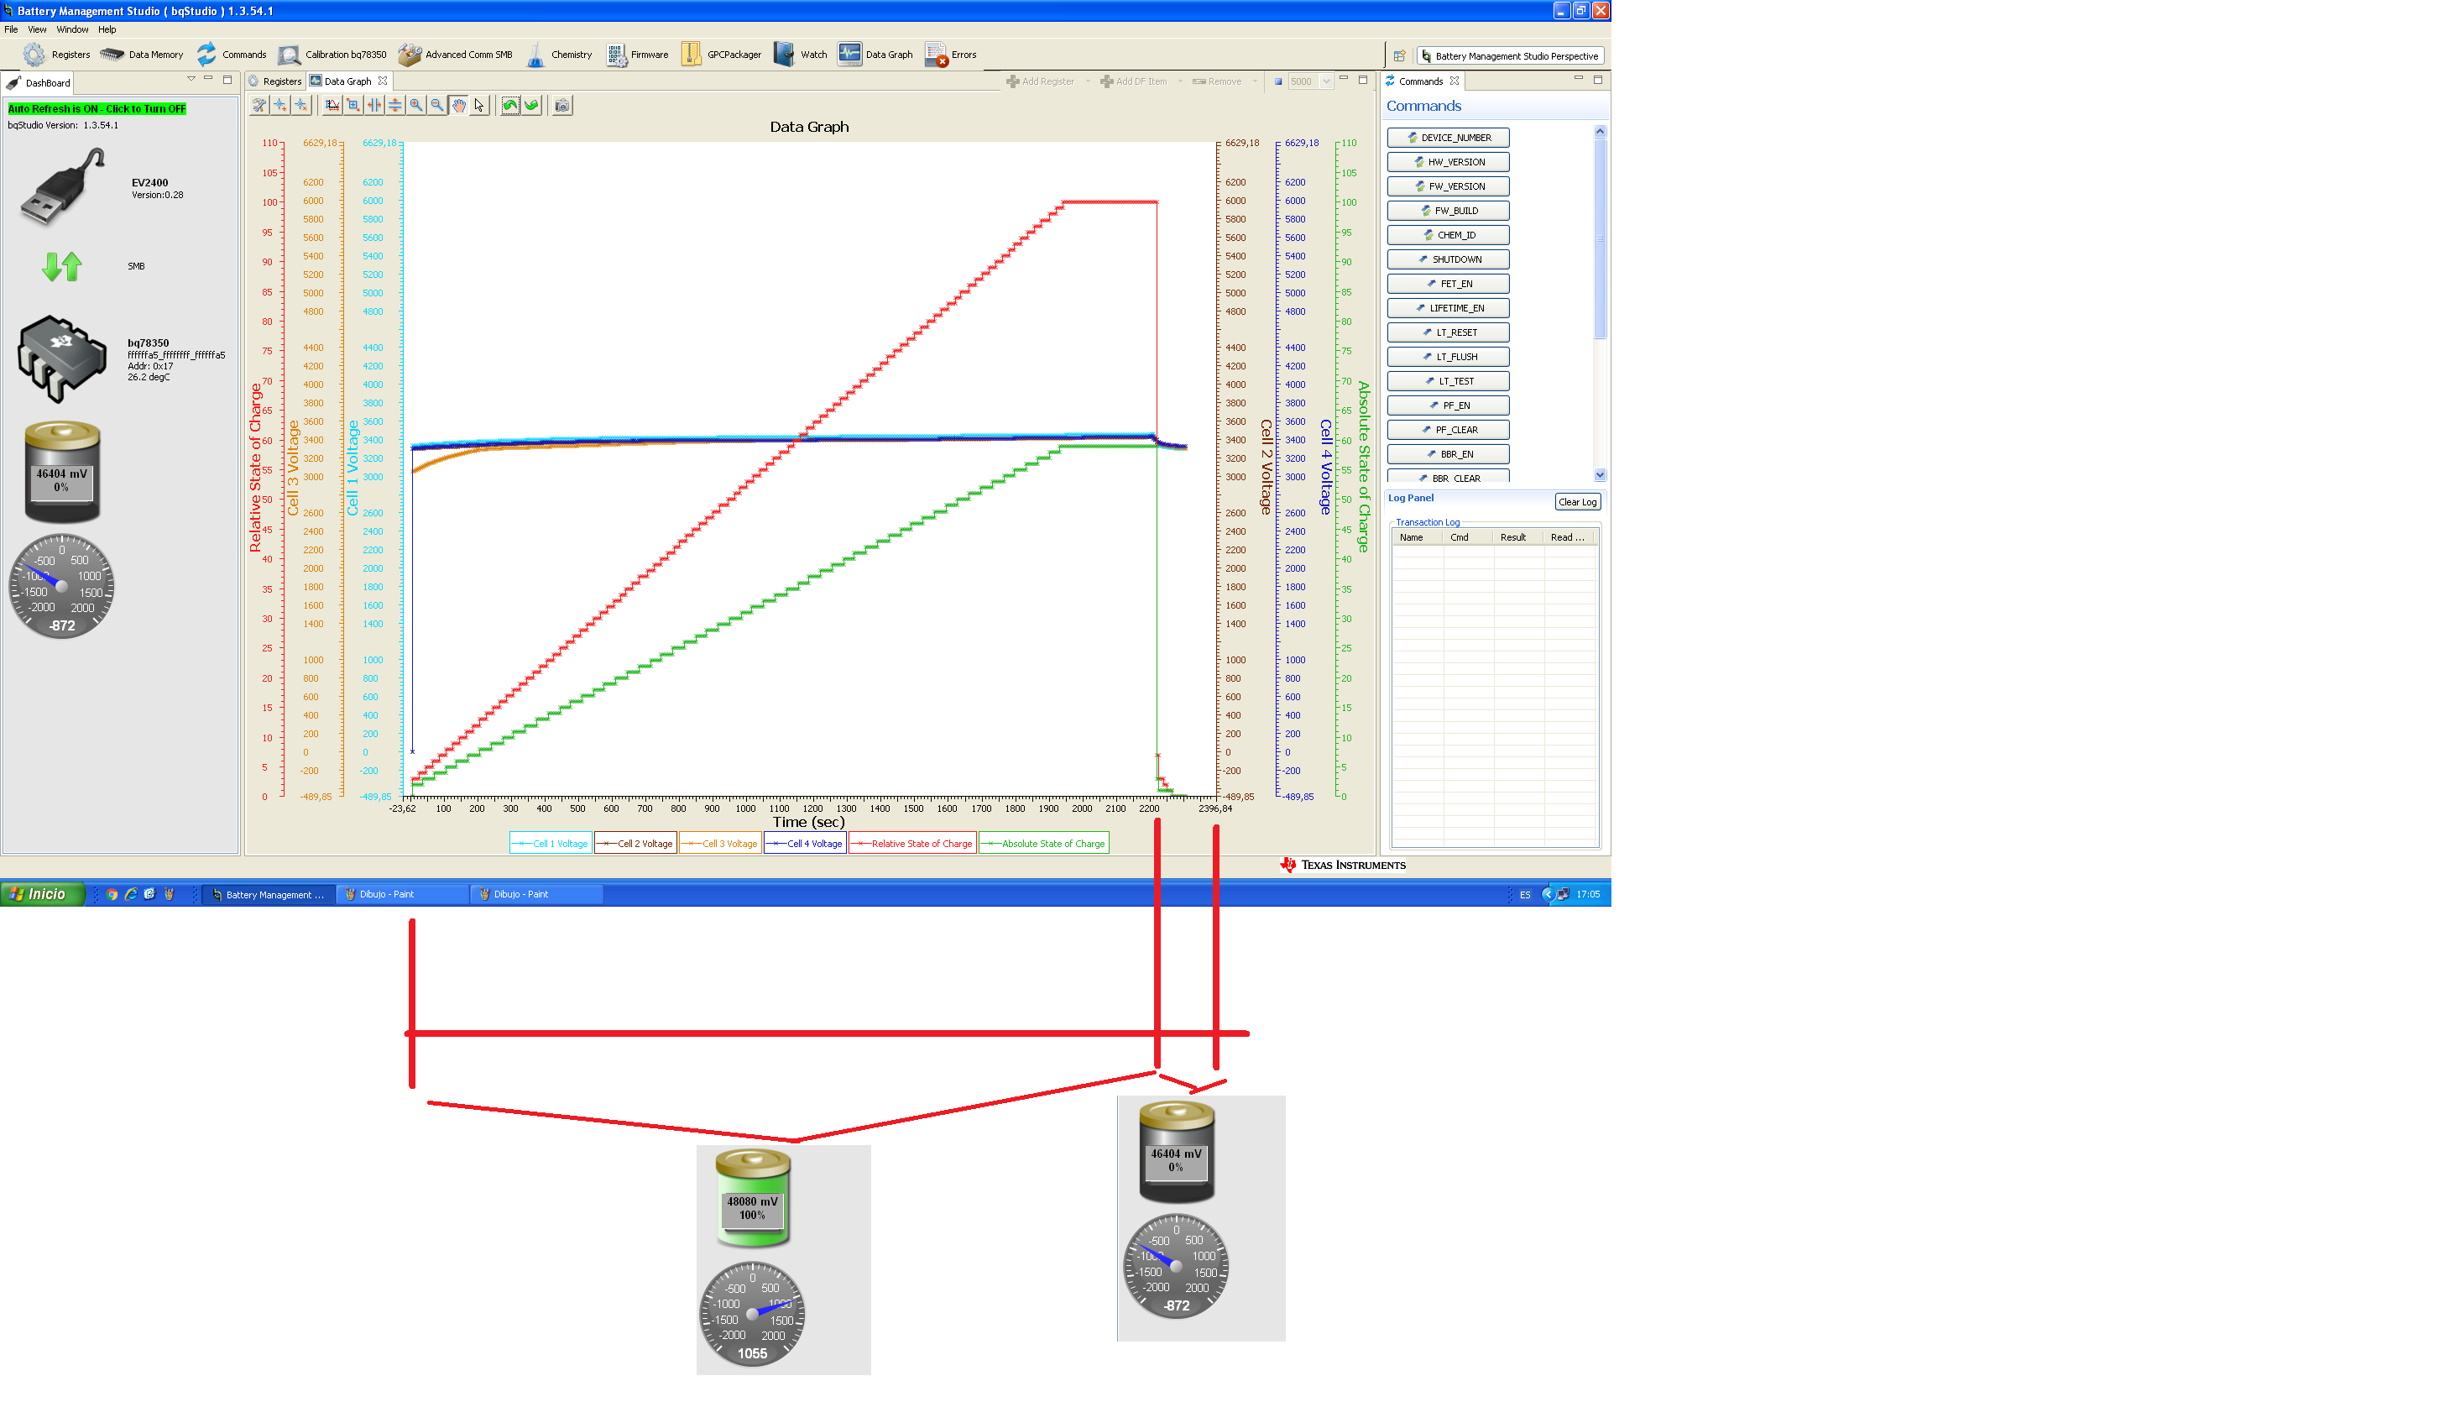Image resolution: width=2439 pixels, height=1402 pixels.
Task: Click the add annotation graph icon
Action: pyautogui.click(x=280, y=105)
